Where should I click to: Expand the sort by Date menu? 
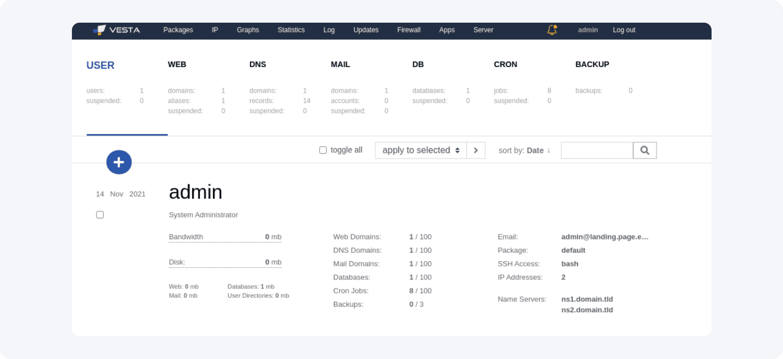535,150
